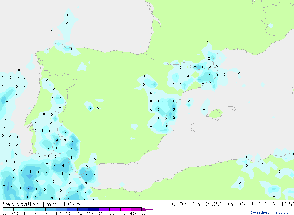Click the legend label '25'
This screenshot has width=294, height=215.
[90, 213]
